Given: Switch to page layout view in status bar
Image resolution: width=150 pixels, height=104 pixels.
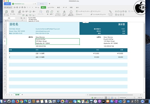Looking at the screenshot, I should point(109,98).
